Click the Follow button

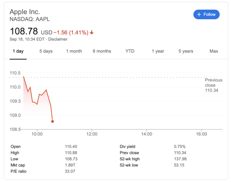pyautogui.click(x=206, y=14)
